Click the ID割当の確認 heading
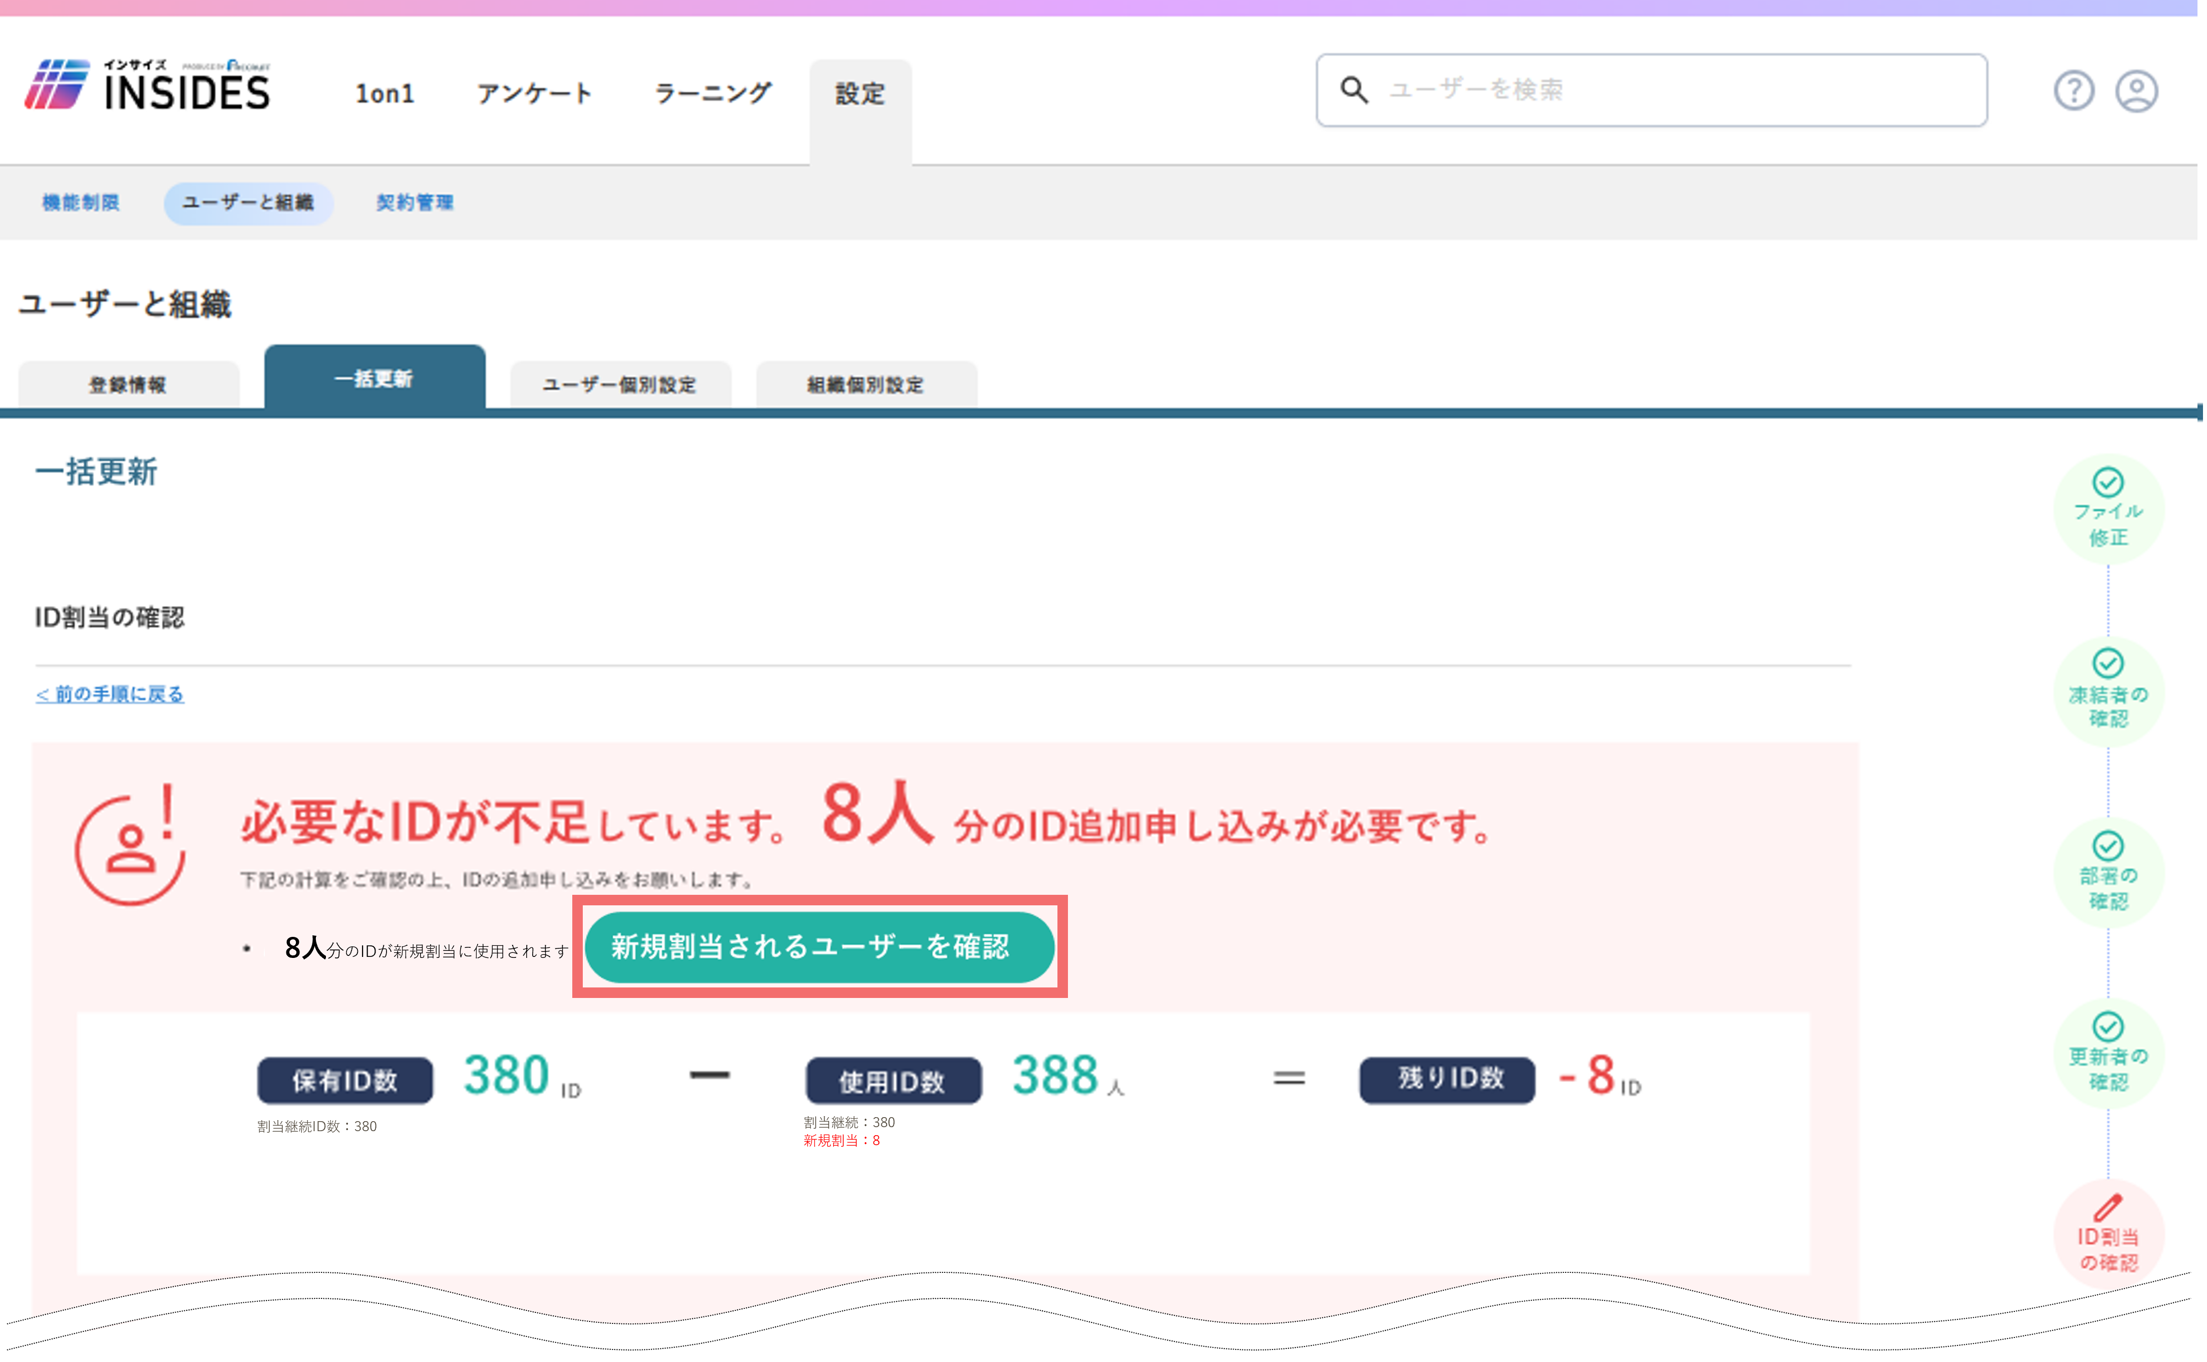The width and height of the screenshot is (2207, 1362). pos(109,617)
